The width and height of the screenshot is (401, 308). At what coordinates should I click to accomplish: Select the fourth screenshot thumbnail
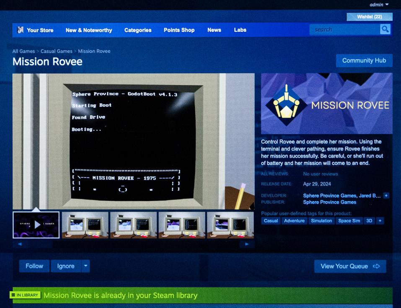pyautogui.click(x=182, y=225)
